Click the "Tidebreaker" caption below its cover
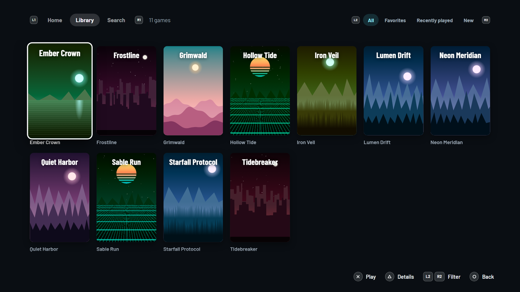This screenshot has height=292, width=520. (x=244, y=249)
